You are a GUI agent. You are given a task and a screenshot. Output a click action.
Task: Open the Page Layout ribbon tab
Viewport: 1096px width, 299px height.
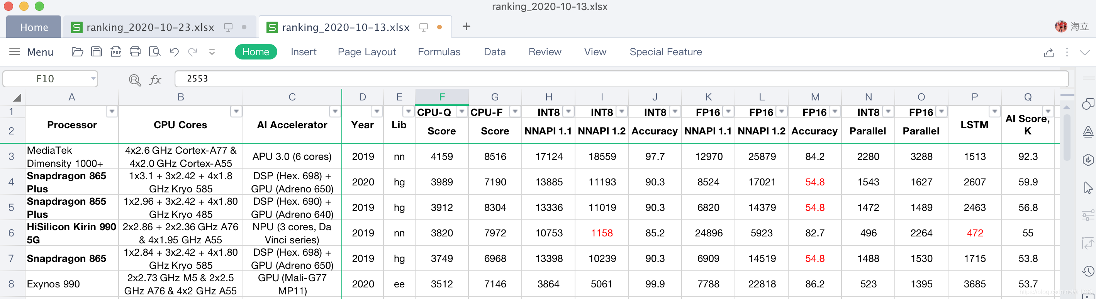point(367,52)
